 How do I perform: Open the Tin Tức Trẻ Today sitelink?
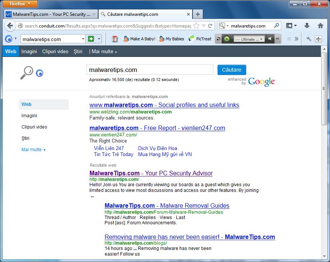click(113, 155)
